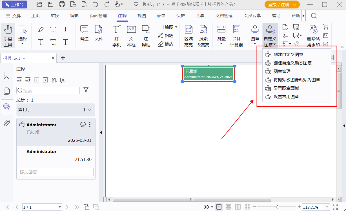
Task: Click the Login / Register button
Action: point(281,5)
